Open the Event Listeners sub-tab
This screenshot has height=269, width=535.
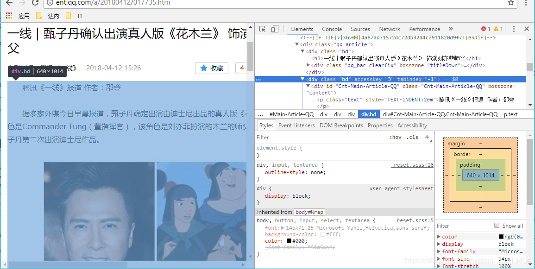tap(296, 125)
